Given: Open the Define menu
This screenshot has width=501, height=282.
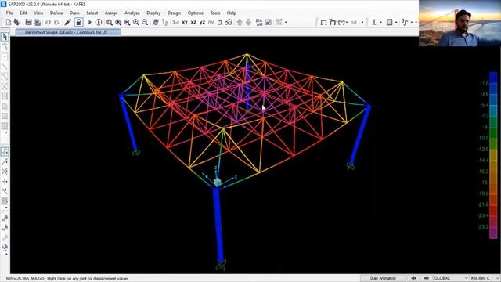Looking at the screenshot, I should (56, 13).
